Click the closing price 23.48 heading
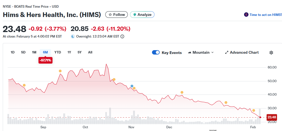 click(15, 29)
